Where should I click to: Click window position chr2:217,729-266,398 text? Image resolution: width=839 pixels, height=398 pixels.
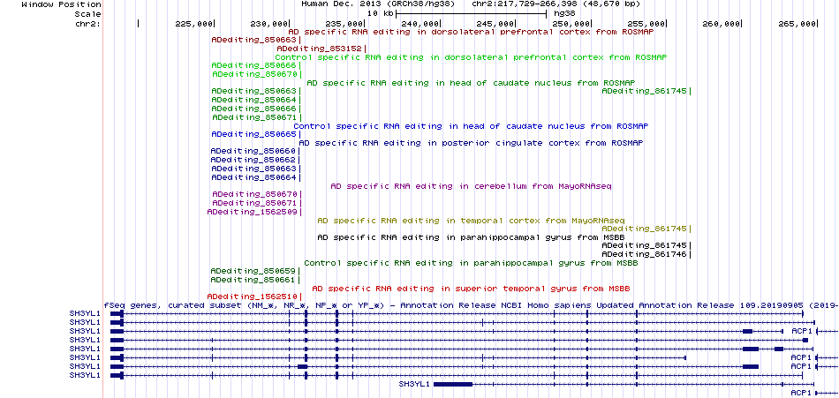click(x=556, y=4)
